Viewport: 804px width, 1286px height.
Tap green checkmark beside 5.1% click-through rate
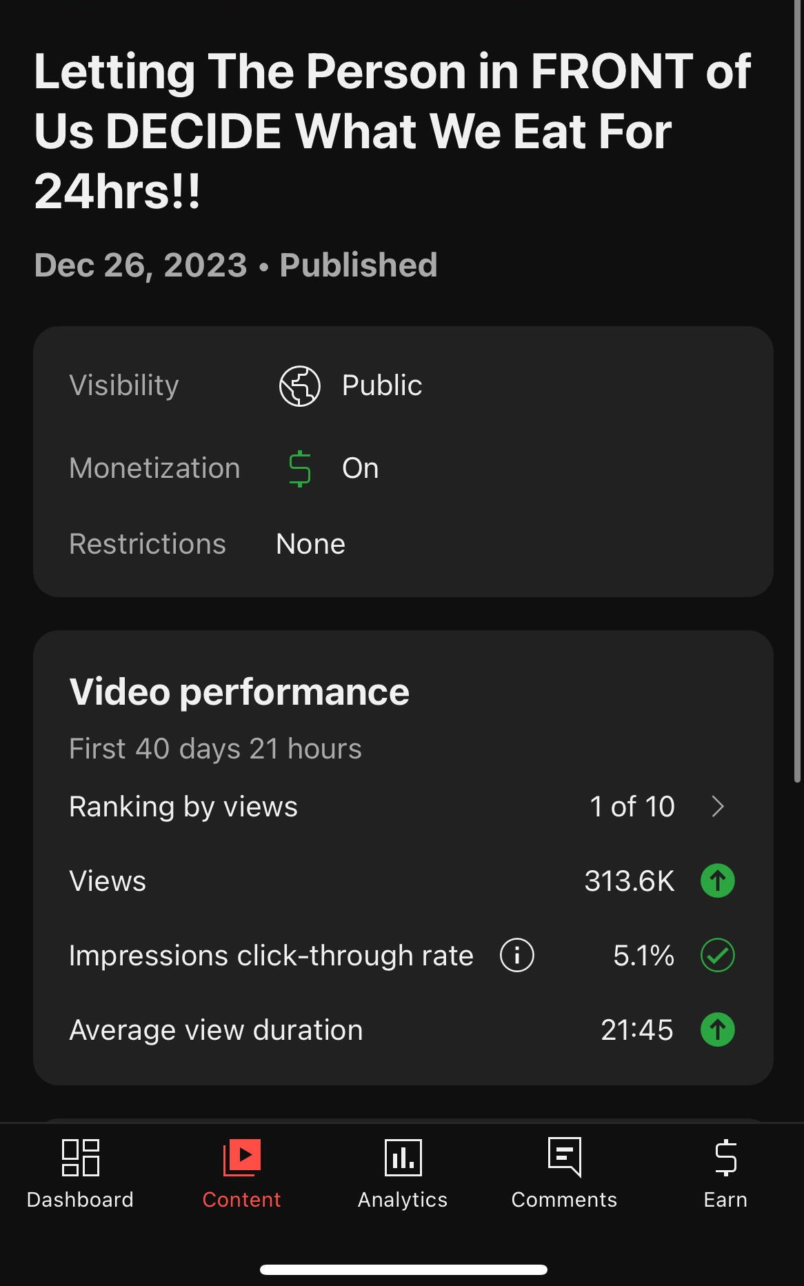[717, 956]
